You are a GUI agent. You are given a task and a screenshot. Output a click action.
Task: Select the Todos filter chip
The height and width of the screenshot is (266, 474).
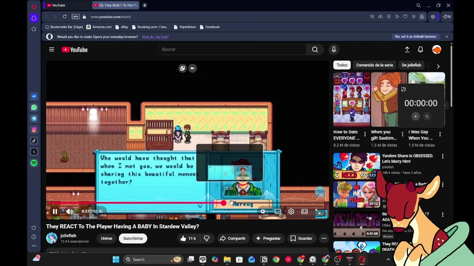[342, 65]
